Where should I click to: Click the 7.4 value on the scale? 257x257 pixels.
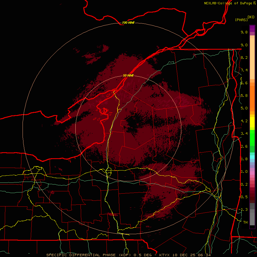point(244,70)
